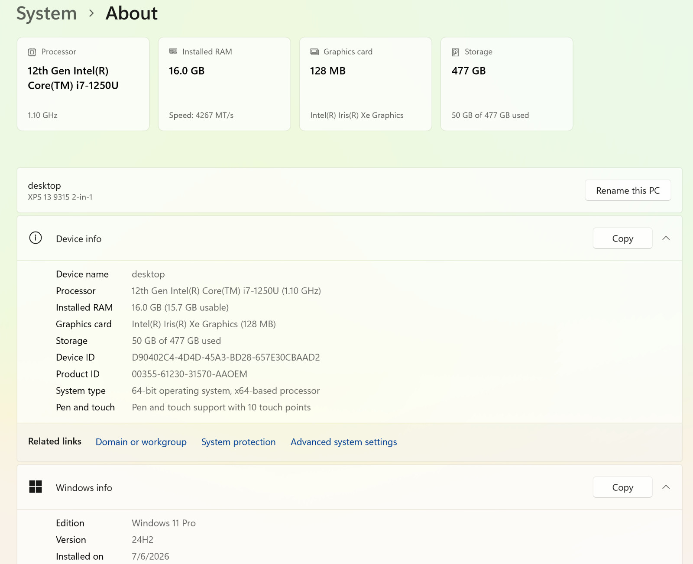Collapse the Windows info section chevron
The height and width of the screenshot is (564, 693).
666,487
